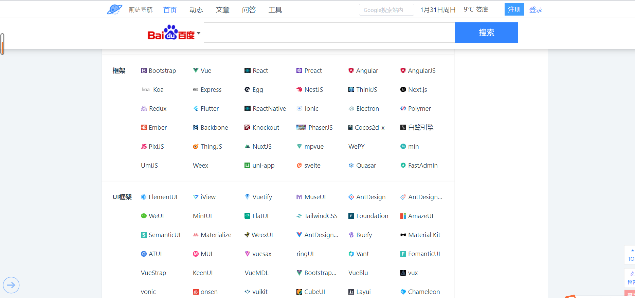635x298 pixels.
Task: Click the Preact icon
Action: coord(299,70)
